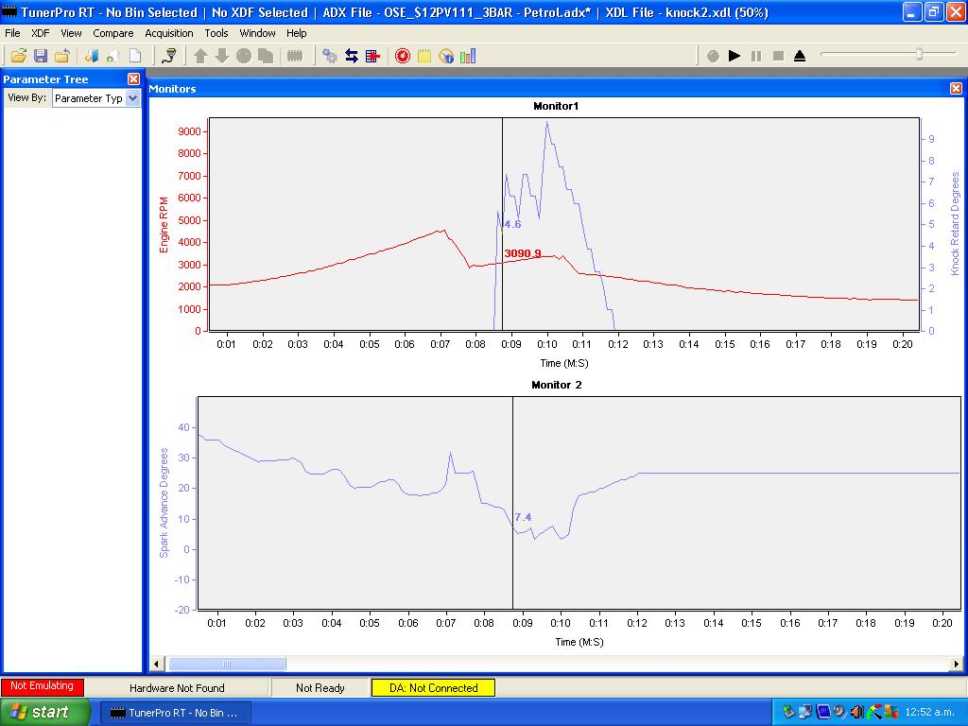Click the network computers tray icon
This screenshot has height=726, width=968.
point(805,712)
